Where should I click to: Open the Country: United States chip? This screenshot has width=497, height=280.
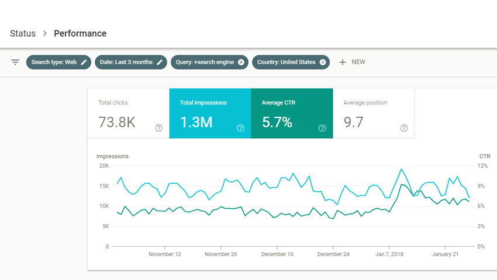point(286,62)
